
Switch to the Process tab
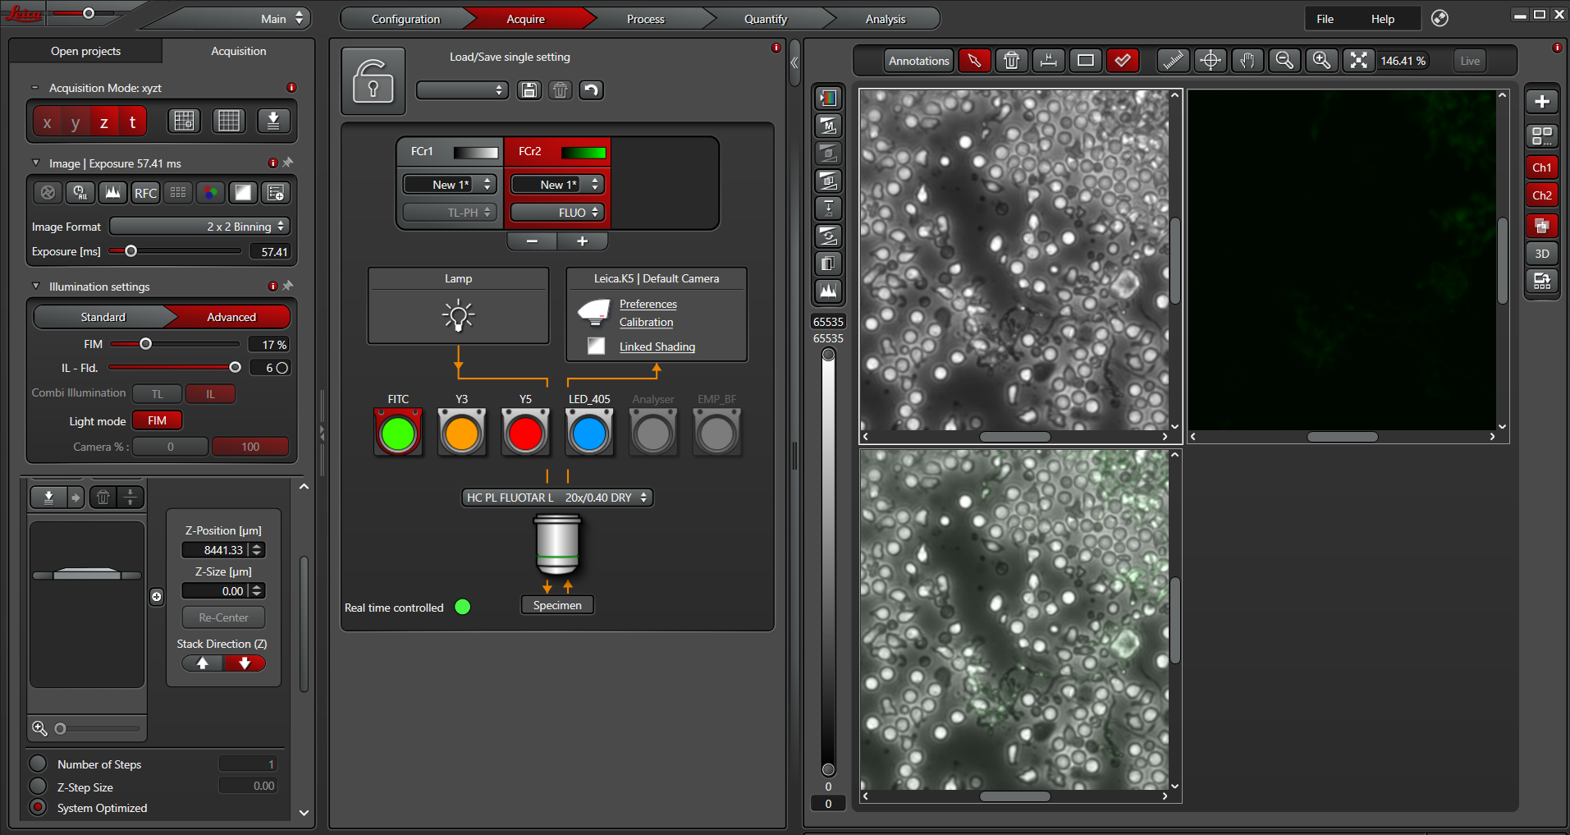(x=645, y=19)
